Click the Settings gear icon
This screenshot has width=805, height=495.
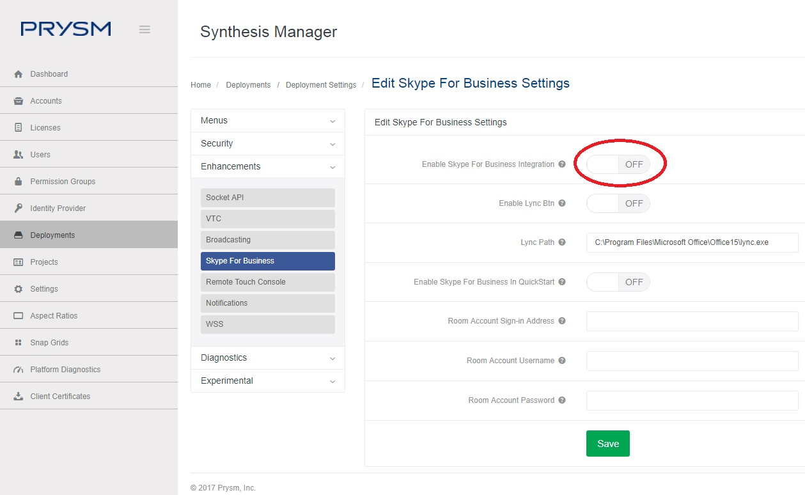click(19, 289)
